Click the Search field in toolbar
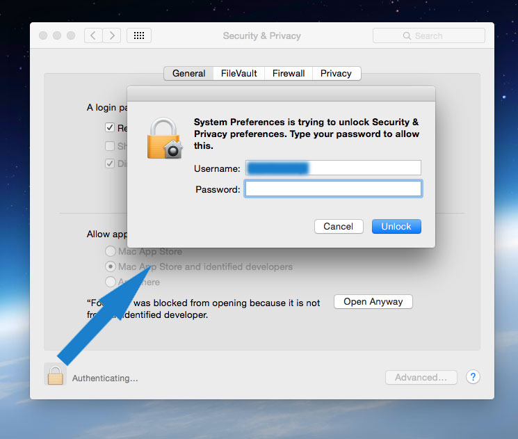 pos(429,35)
